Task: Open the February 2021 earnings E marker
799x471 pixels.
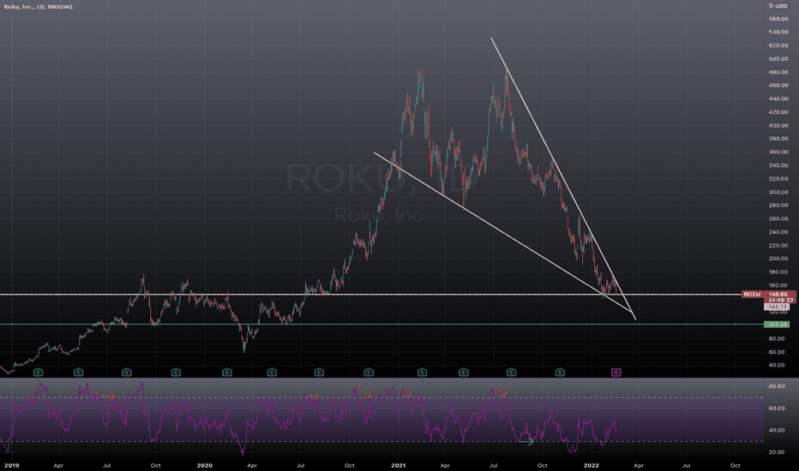Action: 422,373
